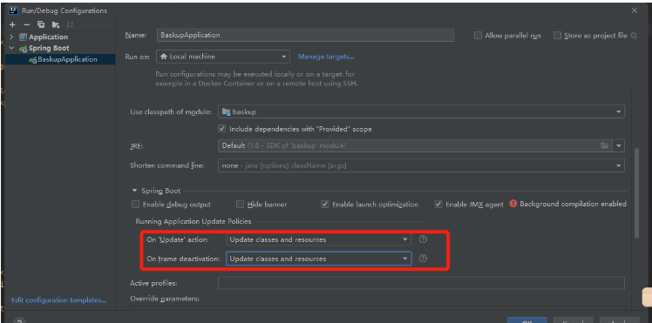Select the Spring Boot tree item
652x323 pixels.
click(49, 48)
